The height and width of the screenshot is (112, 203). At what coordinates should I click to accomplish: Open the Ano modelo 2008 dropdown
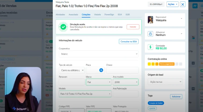pyautogui.click(x=126, y=82)
